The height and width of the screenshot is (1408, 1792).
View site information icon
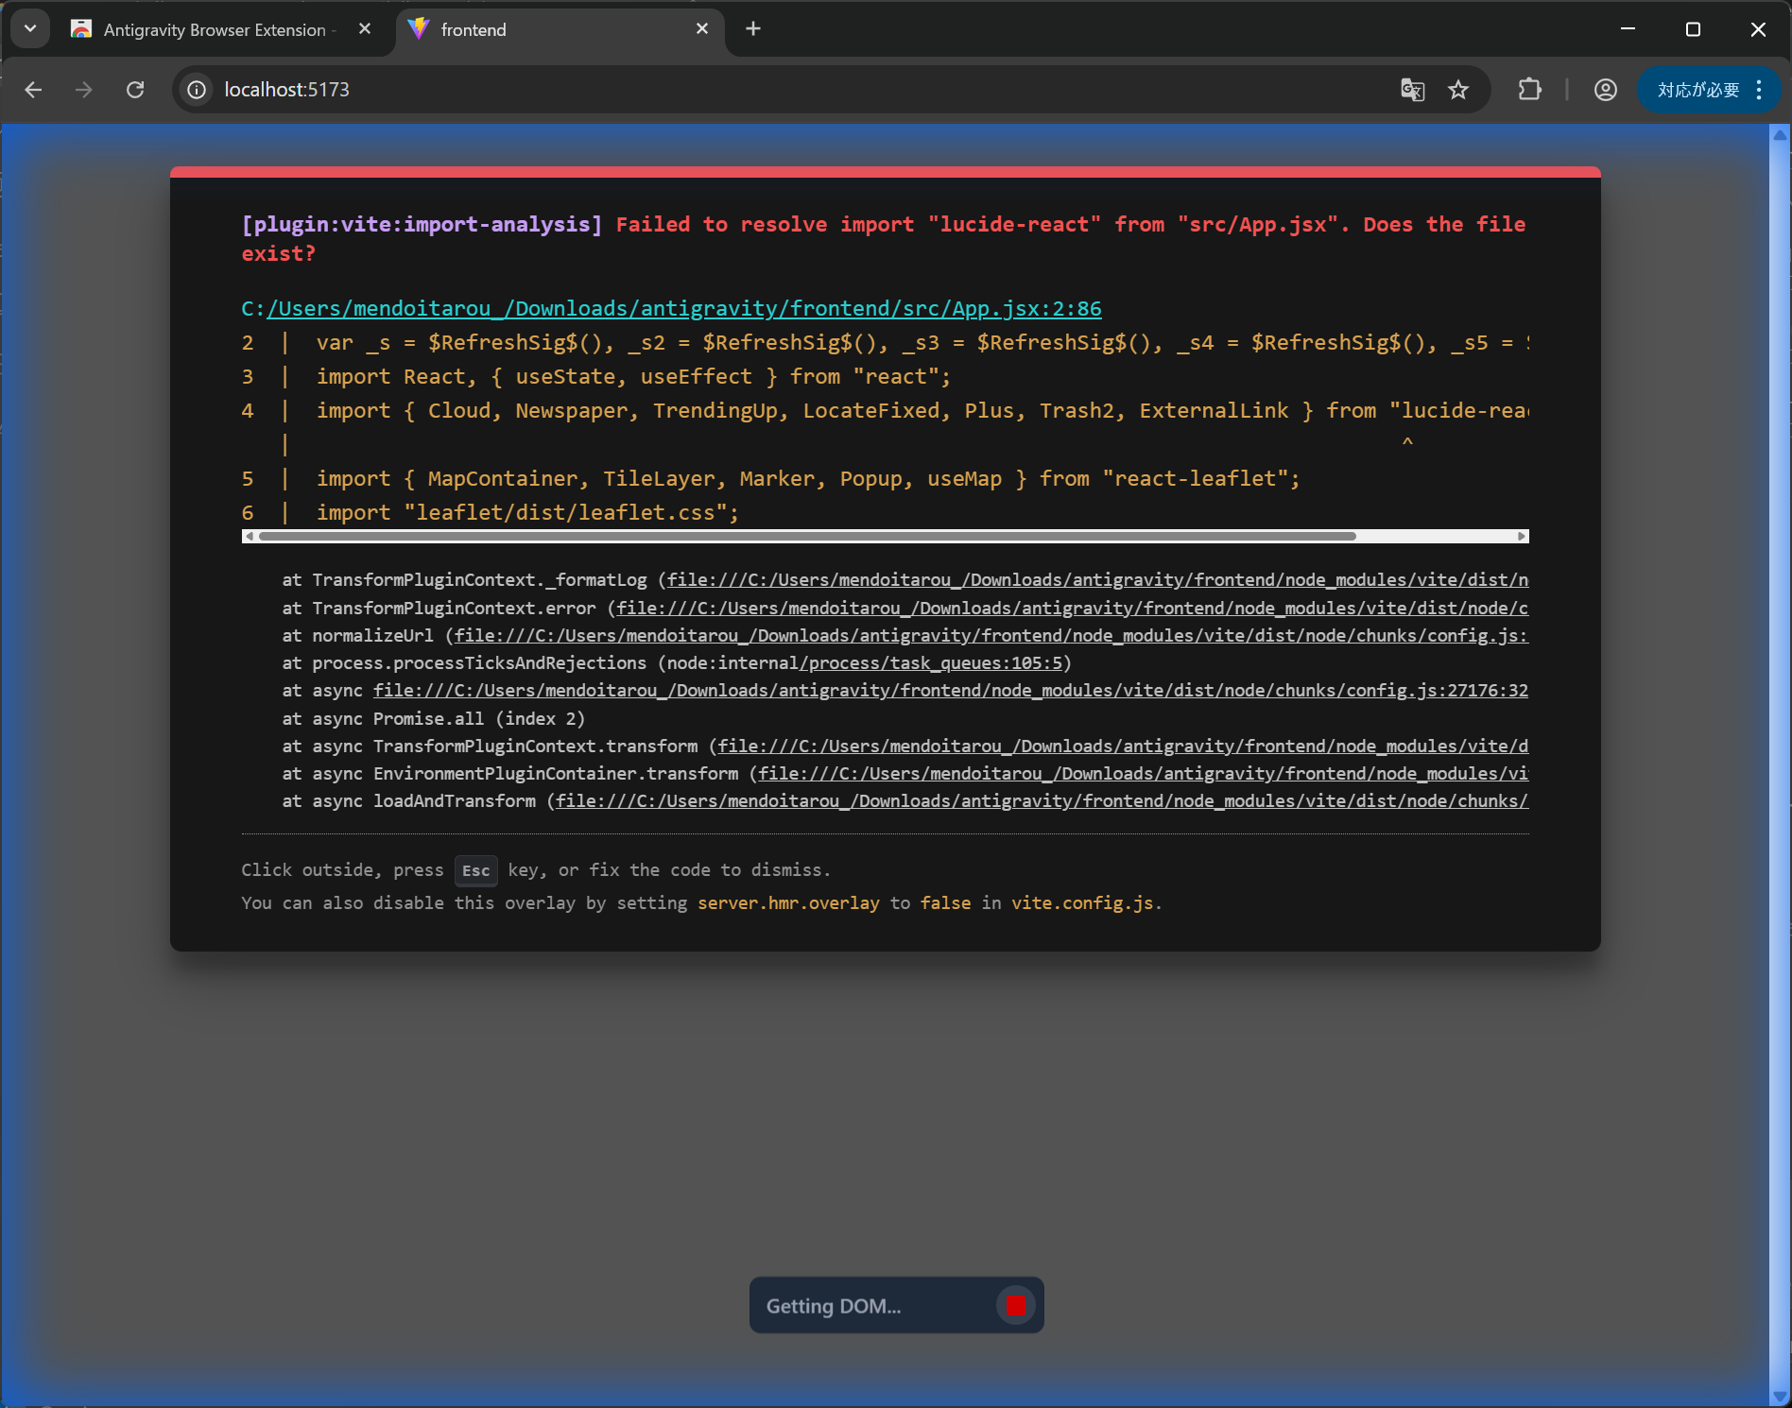tap(197, 90)
